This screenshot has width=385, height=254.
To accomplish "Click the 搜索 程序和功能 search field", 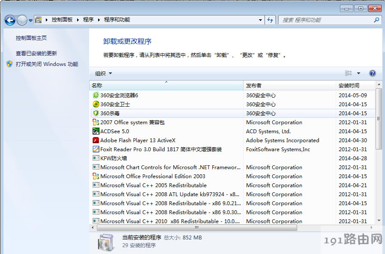I will (326, 20).
